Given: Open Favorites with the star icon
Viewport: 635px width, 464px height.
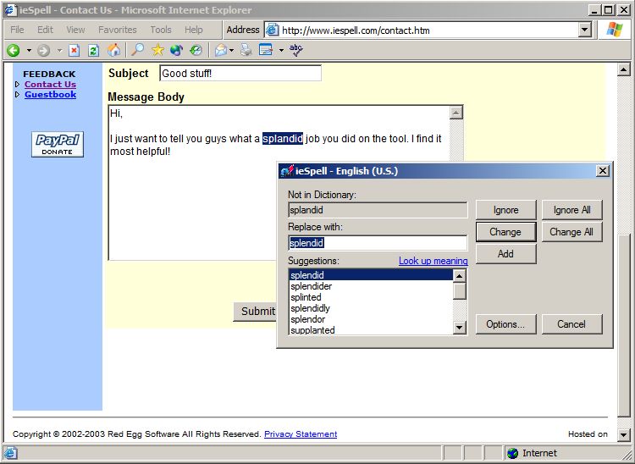Looking at the screenshot, I should pyautogui.click(x=157, y=50).
